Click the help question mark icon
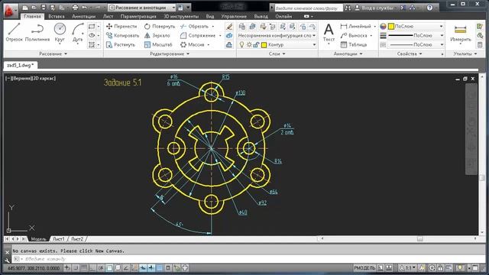The height and width of the screenshot is (275, 489). 429,8
